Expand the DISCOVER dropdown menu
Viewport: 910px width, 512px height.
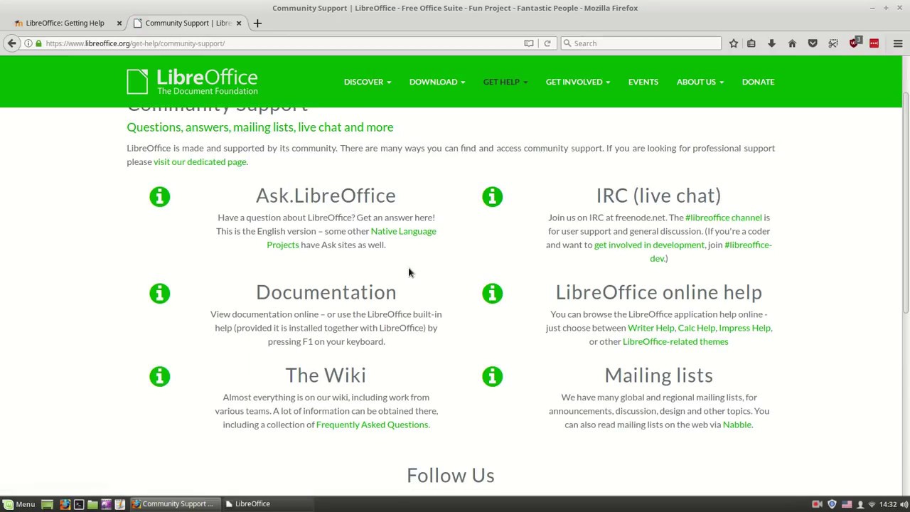click(x=368, y=82)
